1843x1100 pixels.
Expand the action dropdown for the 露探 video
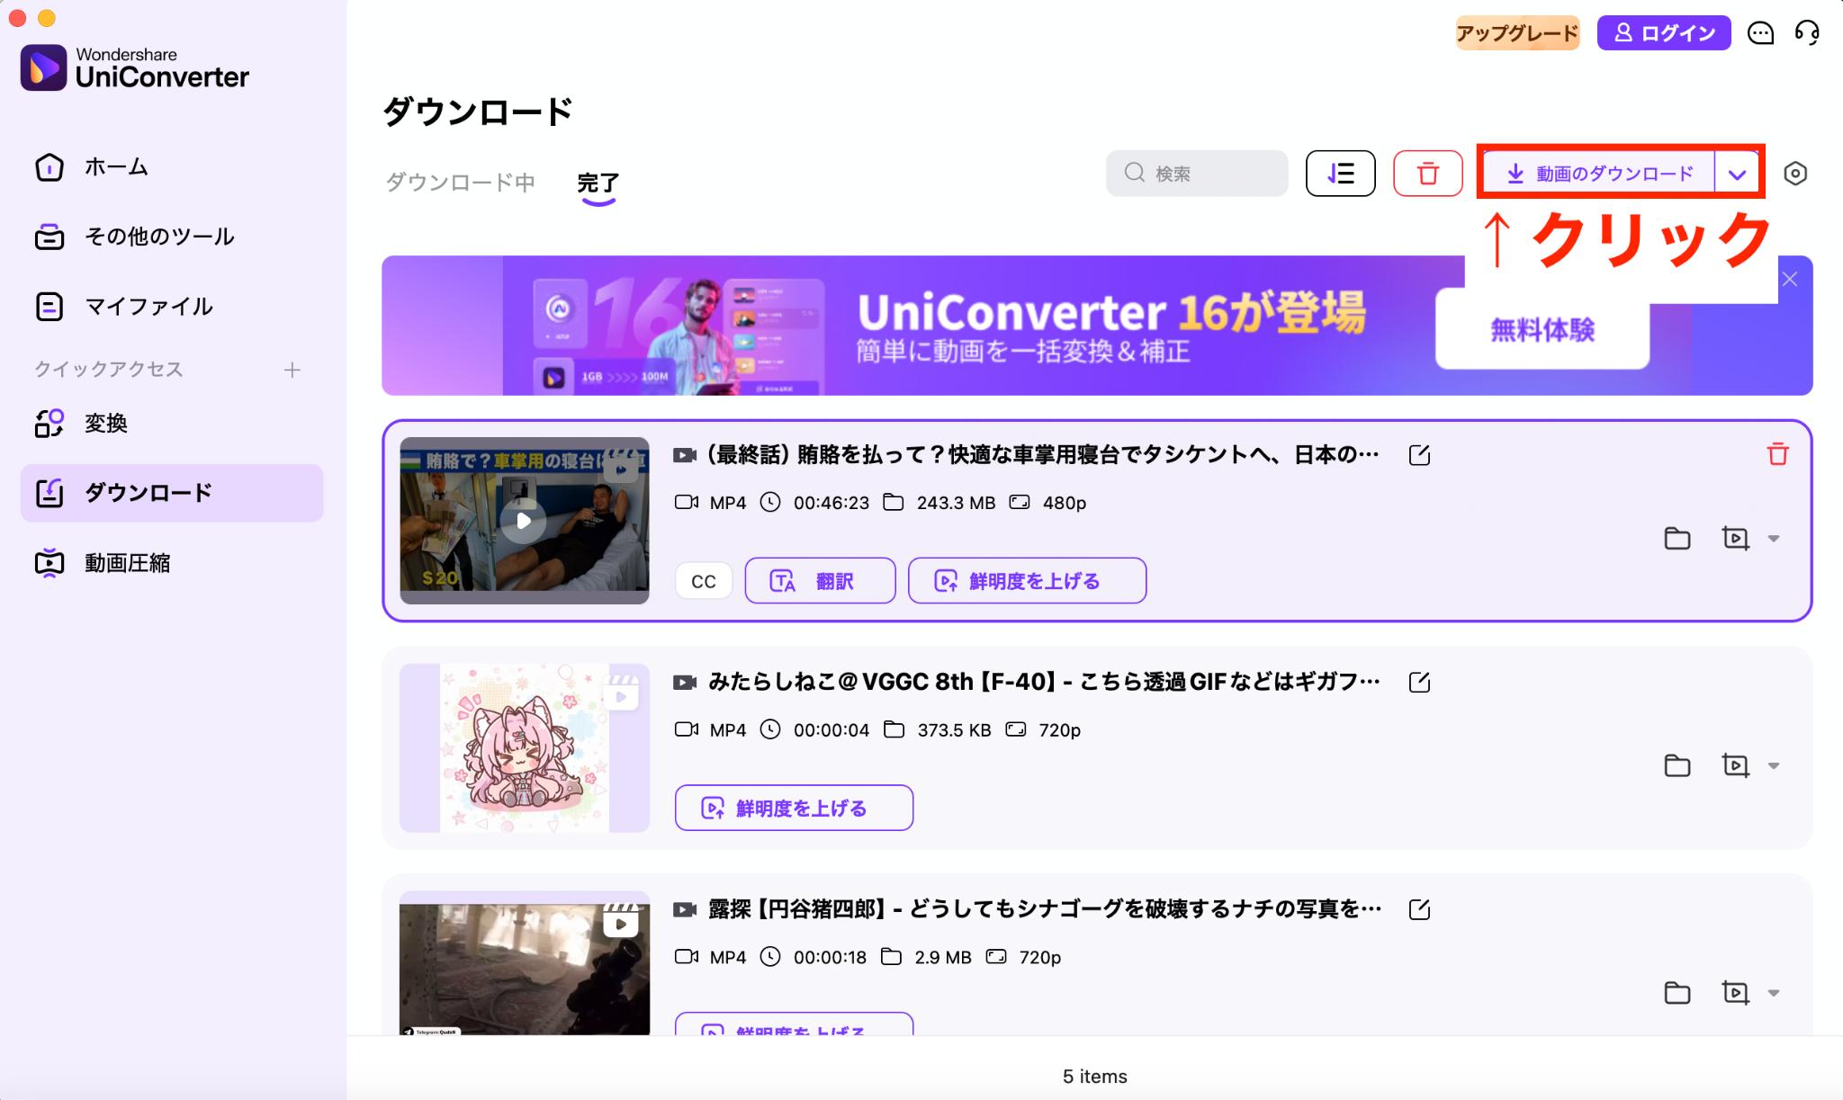tap(1774, 993)
